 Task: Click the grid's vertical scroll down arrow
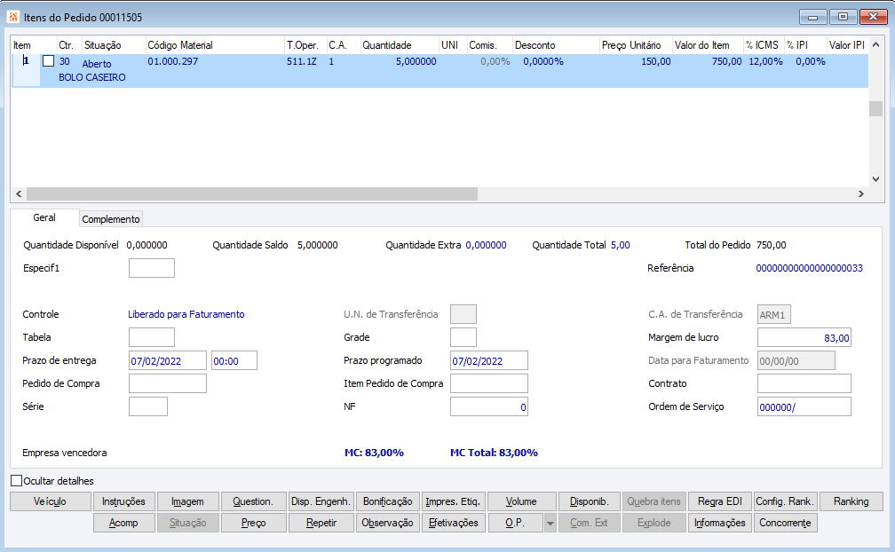click(x=875, y=179)
